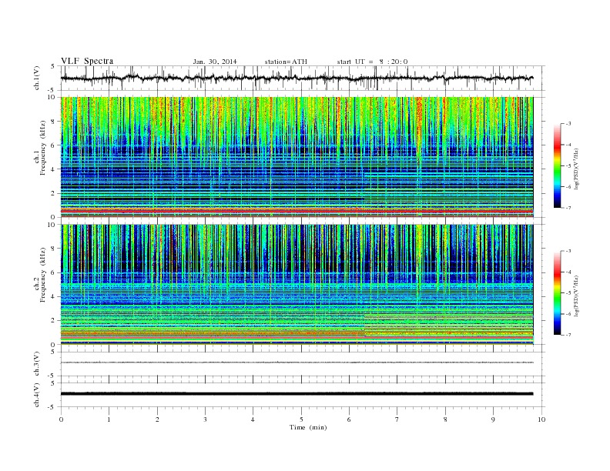Screen dimensions: 610x471
Task: Click the "station=ATH" header label
Action: point(286,62)
